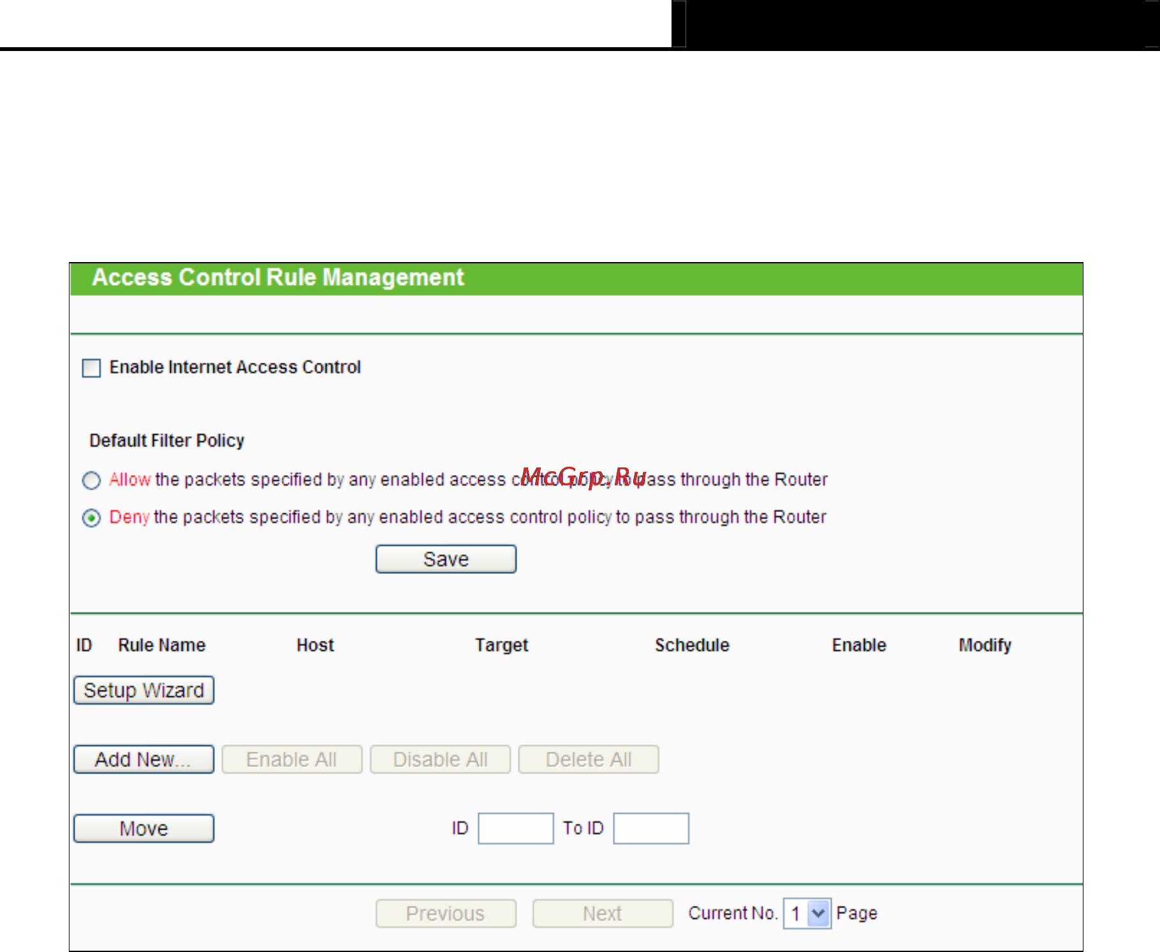1160x952 pixels.
Task: Go to the Previous page
Action: coord(446,914)
